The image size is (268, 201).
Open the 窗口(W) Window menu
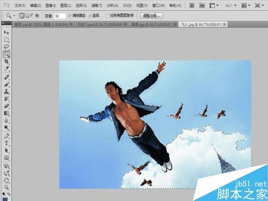click(159, 5)
